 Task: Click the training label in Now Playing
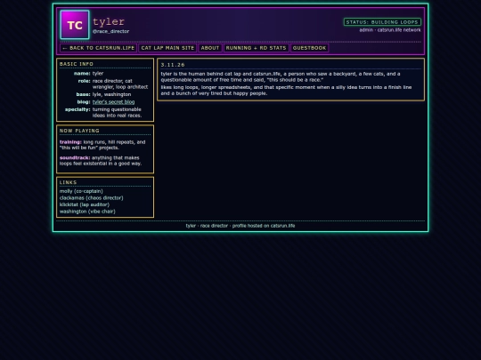pyautogui.click(x=70, y=142)
